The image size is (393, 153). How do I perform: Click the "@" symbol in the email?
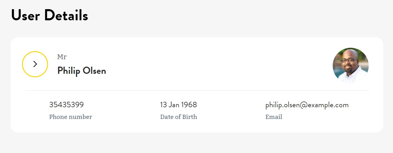click(303, 105)
